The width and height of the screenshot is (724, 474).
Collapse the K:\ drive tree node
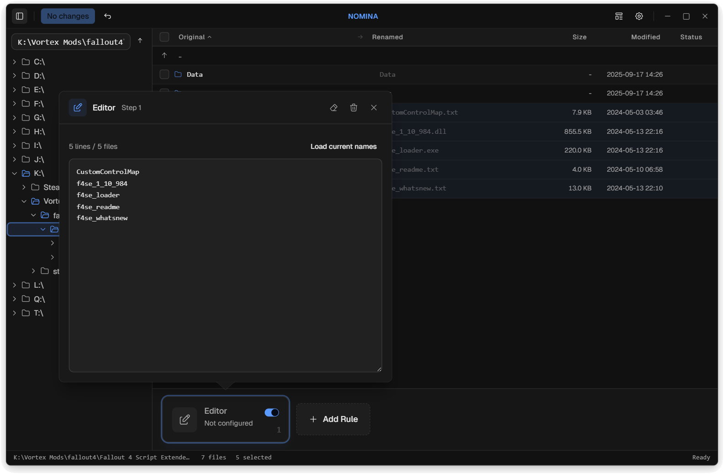pyautogui.click(x=15, y=174)
